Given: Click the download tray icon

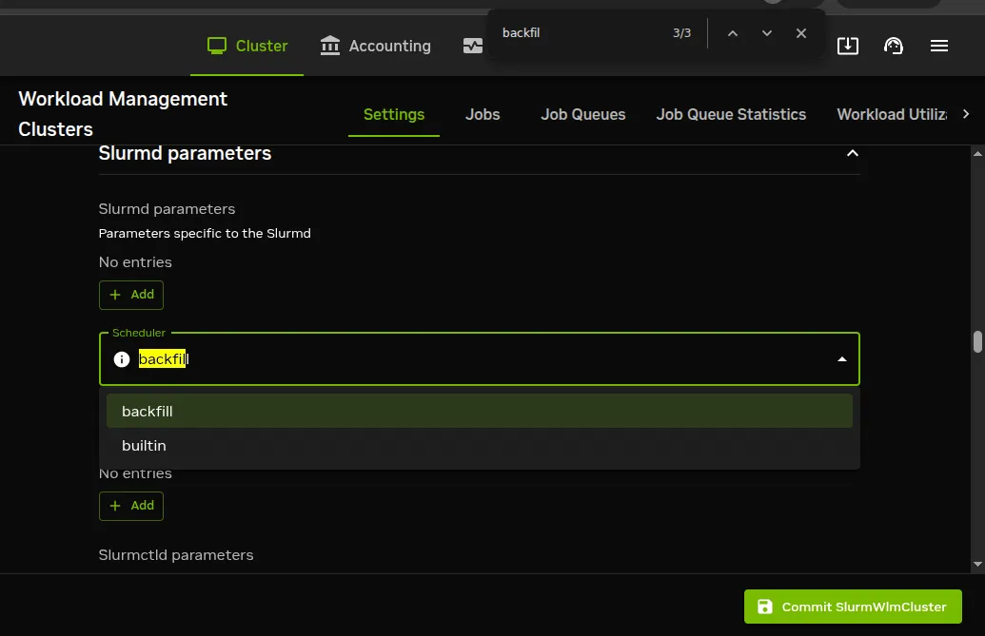Looking at the screenshot, I should [x=847, y=46].
